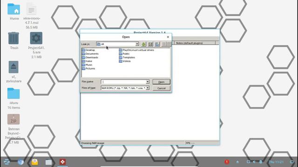Click the Open button in the dialog
298x167 pixels.
(x=162, y=82)
